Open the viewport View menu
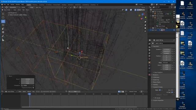This screenshot has width=196, height=110. click(x=15, y=10)
